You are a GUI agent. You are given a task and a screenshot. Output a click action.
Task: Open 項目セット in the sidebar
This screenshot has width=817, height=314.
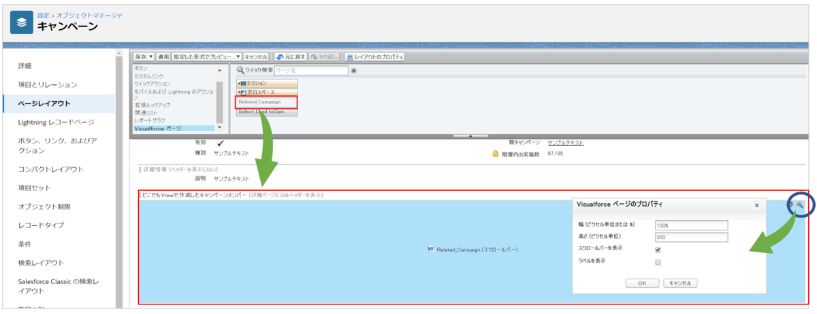[35, 188]
